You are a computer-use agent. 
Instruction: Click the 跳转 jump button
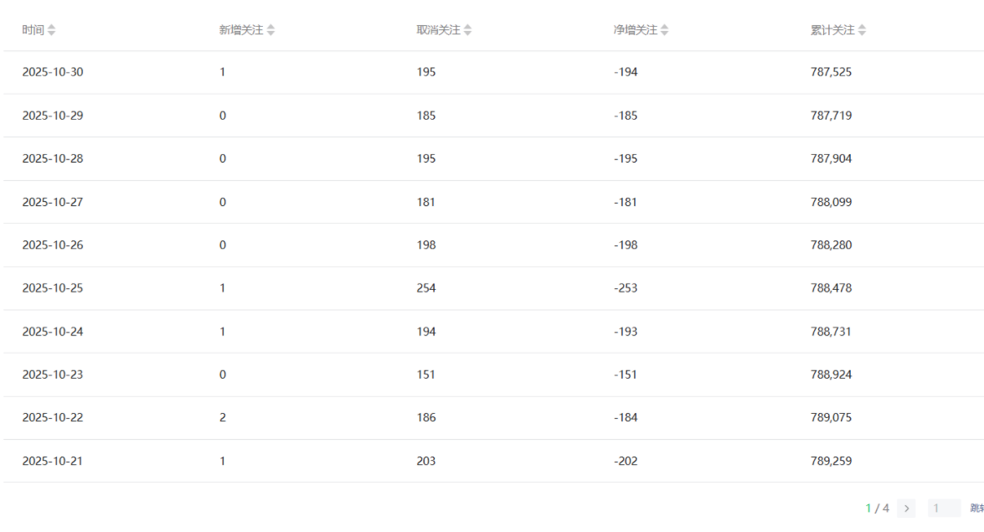click(976, 509)
